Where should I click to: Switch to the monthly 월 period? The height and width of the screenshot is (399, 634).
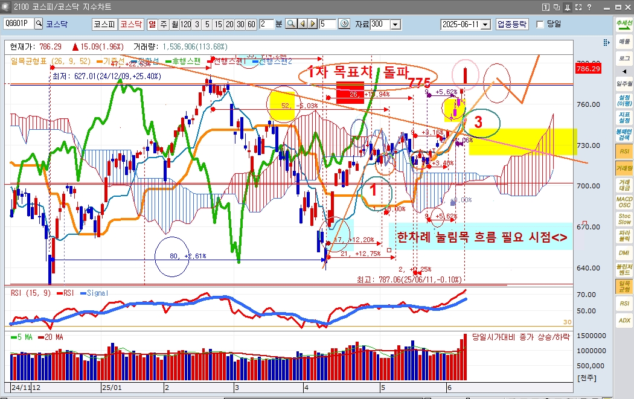click(x=175, y=24)
